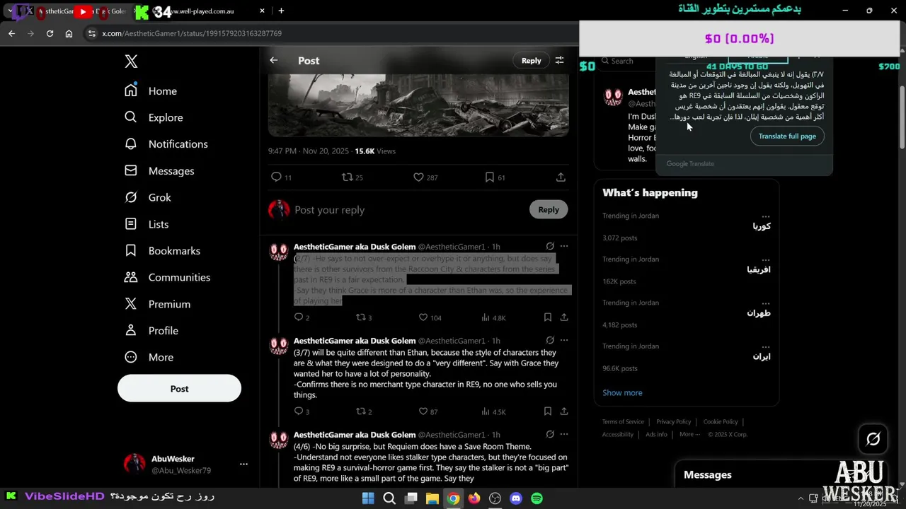Open the Cookie Policy footer link

pos(721,421)
